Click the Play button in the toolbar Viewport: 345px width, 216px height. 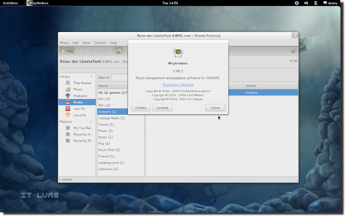point(67,51)
